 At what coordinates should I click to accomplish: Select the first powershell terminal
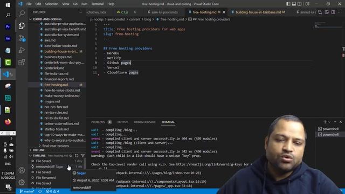click(x=330, y=129)
